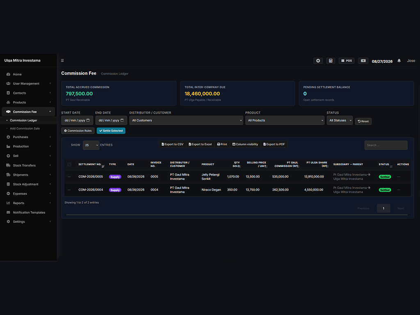Click the Home icon in sidebar

click(8, 74)
